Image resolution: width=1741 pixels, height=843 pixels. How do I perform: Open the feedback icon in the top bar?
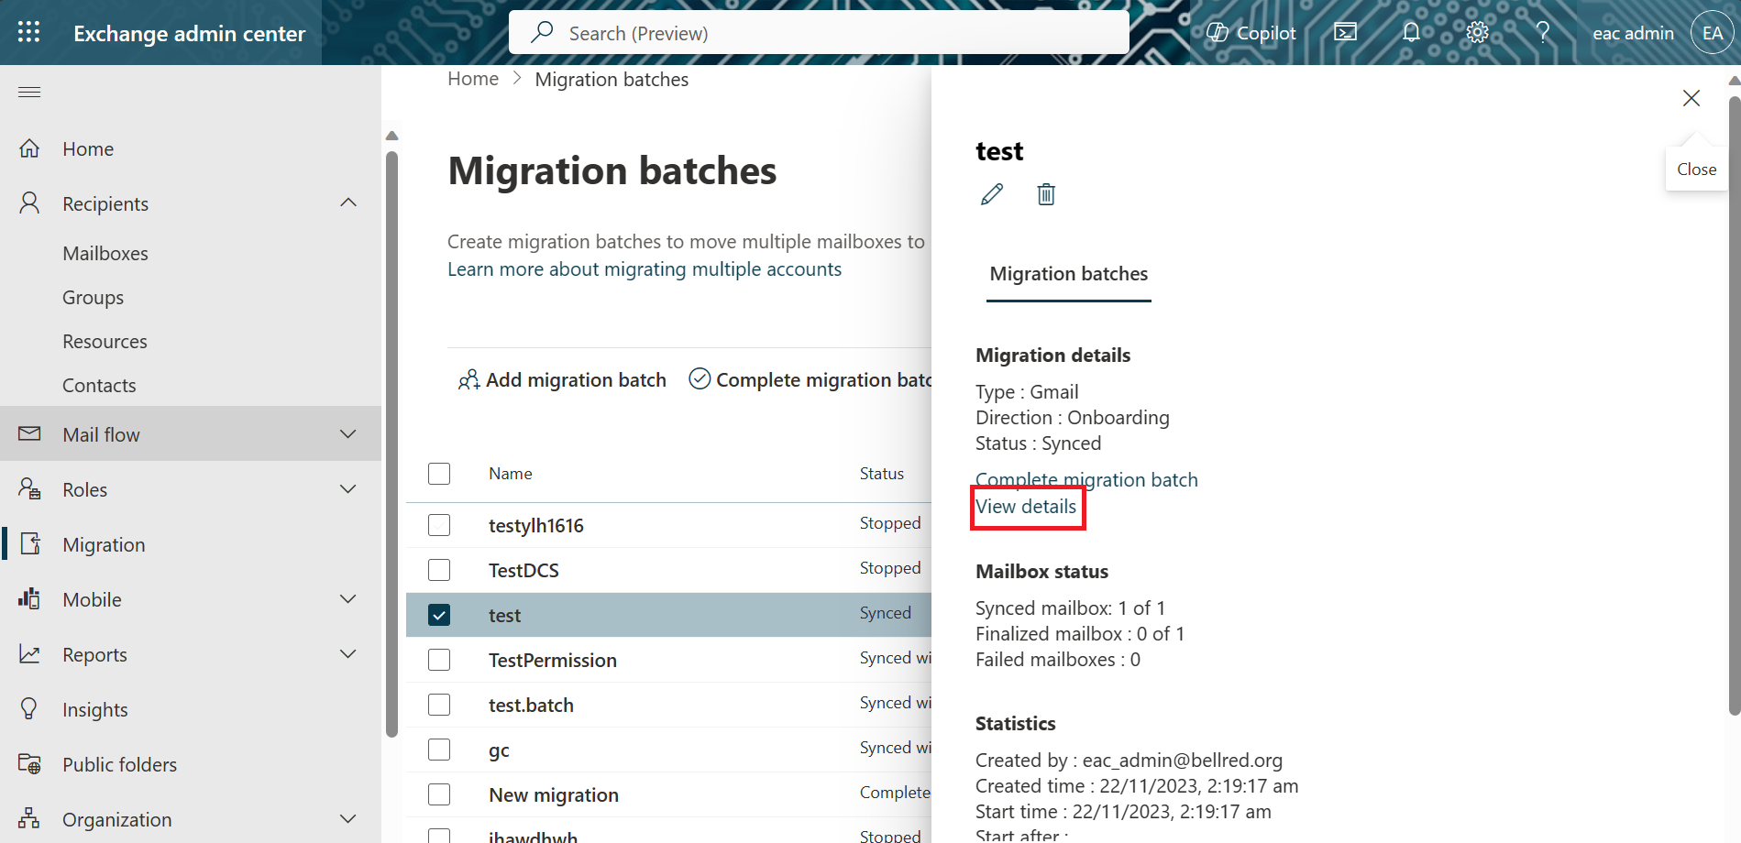pos(1345,32)
